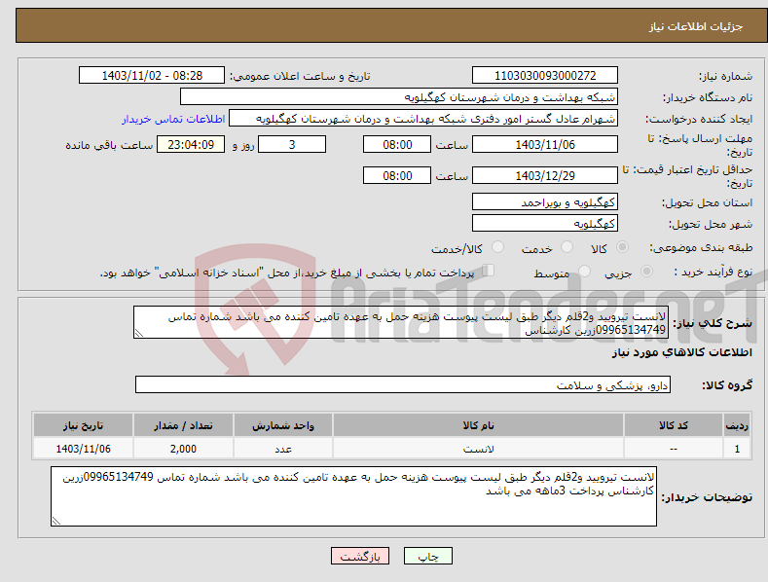Click the delivery city field کهگیلویه
The width and height of the screenshot is (768, 582).
tap(545, 224)
